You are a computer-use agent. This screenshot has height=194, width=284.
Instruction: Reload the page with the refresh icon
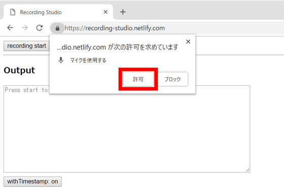40,28
